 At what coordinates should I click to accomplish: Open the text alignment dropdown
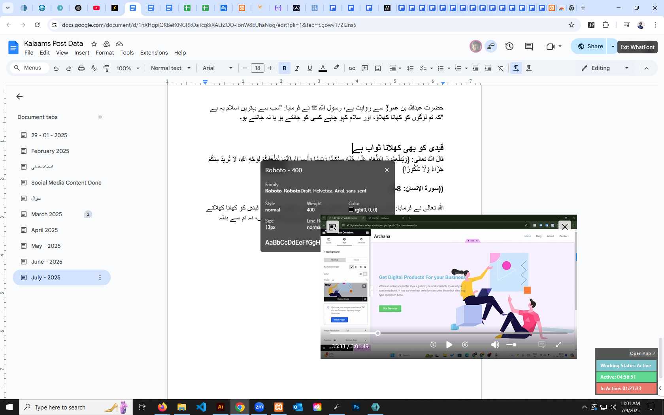point(396,68)
